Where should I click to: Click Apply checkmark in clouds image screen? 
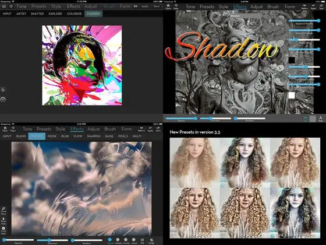coord(150,129)
